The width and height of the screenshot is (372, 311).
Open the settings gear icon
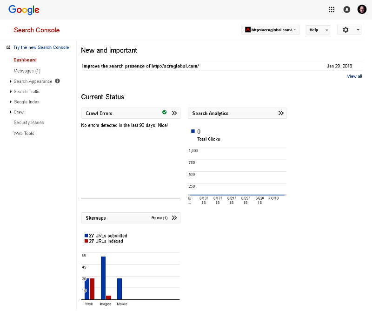[345, 30]
